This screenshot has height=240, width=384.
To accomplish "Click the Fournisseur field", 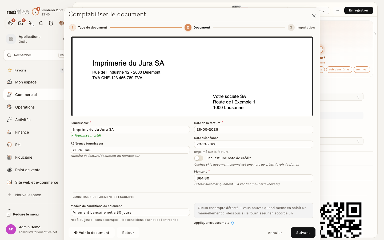I will 130,130.
